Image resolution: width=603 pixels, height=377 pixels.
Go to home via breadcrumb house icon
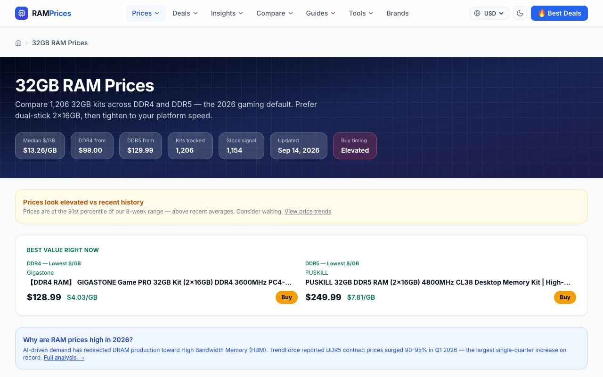[x=18, y=43]
